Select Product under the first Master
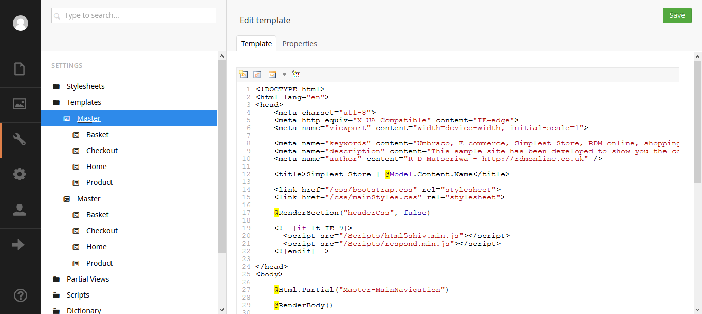The image size is (702, 314). [99, 182]
